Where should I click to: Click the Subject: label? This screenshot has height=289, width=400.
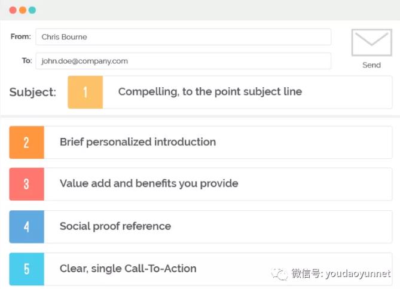(33, 93)
